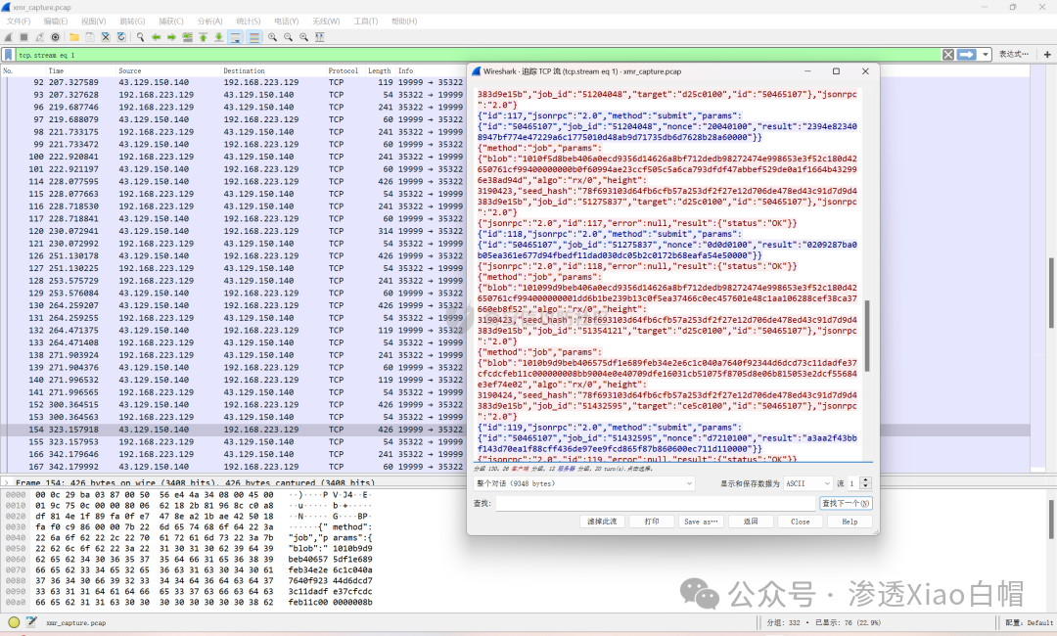Open the 统计(S) menu
Image resolution: width=1057 pixels, height=636 pixels.
click(248, 21)
